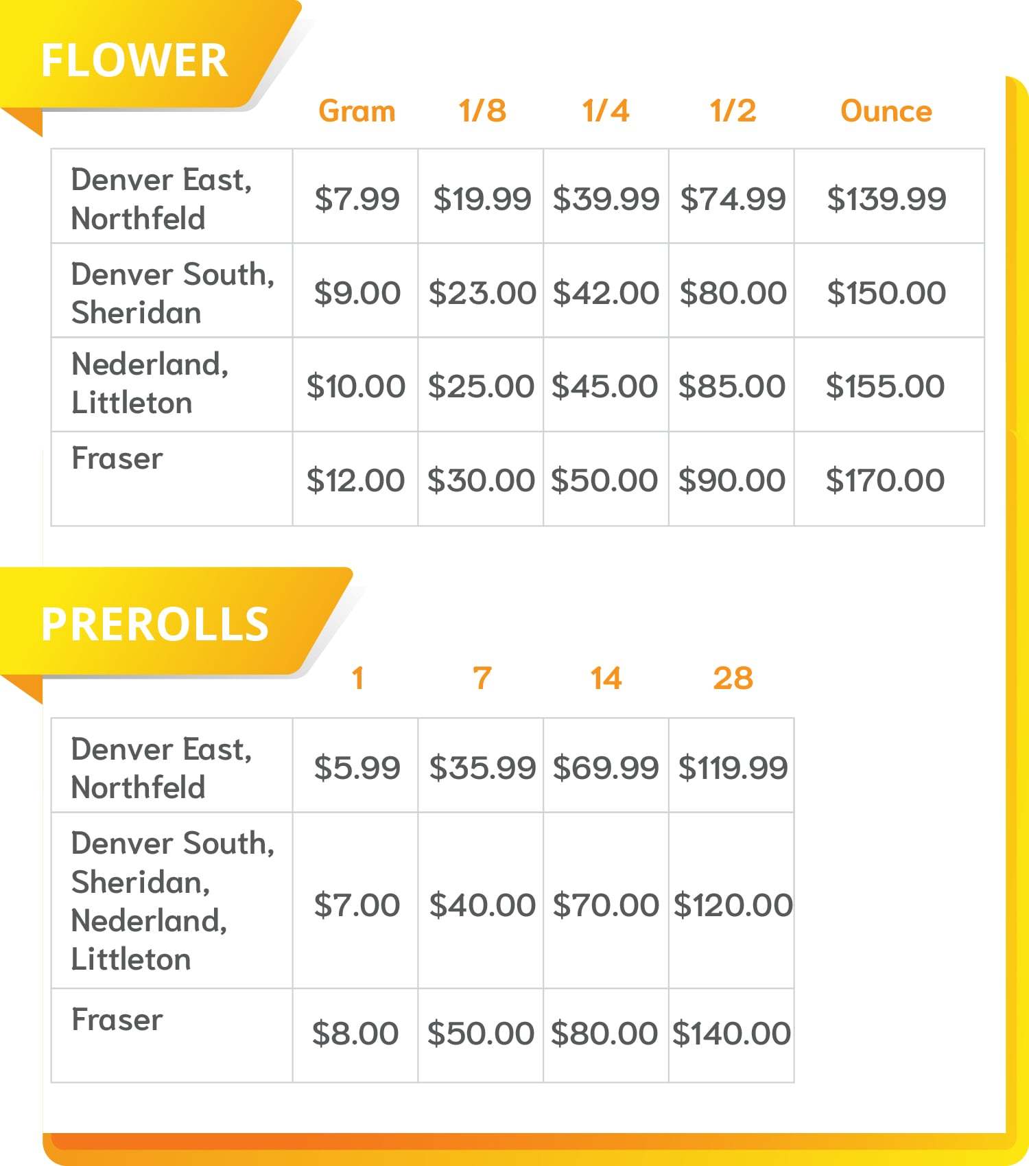Screen dimensions: 1029x1166
Task: Select the $170.00 Fraser ounce price
Action: point(885,480)
